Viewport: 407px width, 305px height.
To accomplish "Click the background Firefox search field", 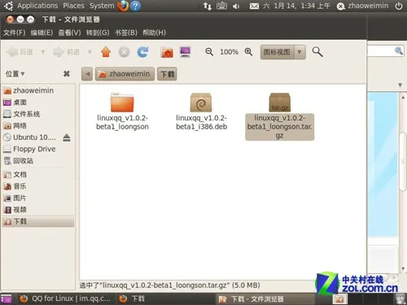I will coord(385,50).
